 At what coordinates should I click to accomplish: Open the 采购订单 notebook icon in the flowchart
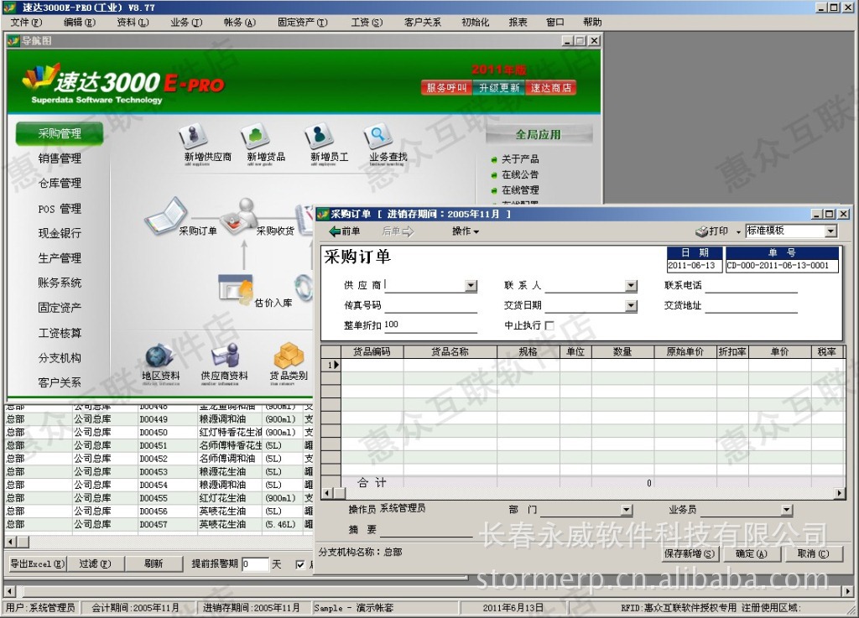[165, 216]
